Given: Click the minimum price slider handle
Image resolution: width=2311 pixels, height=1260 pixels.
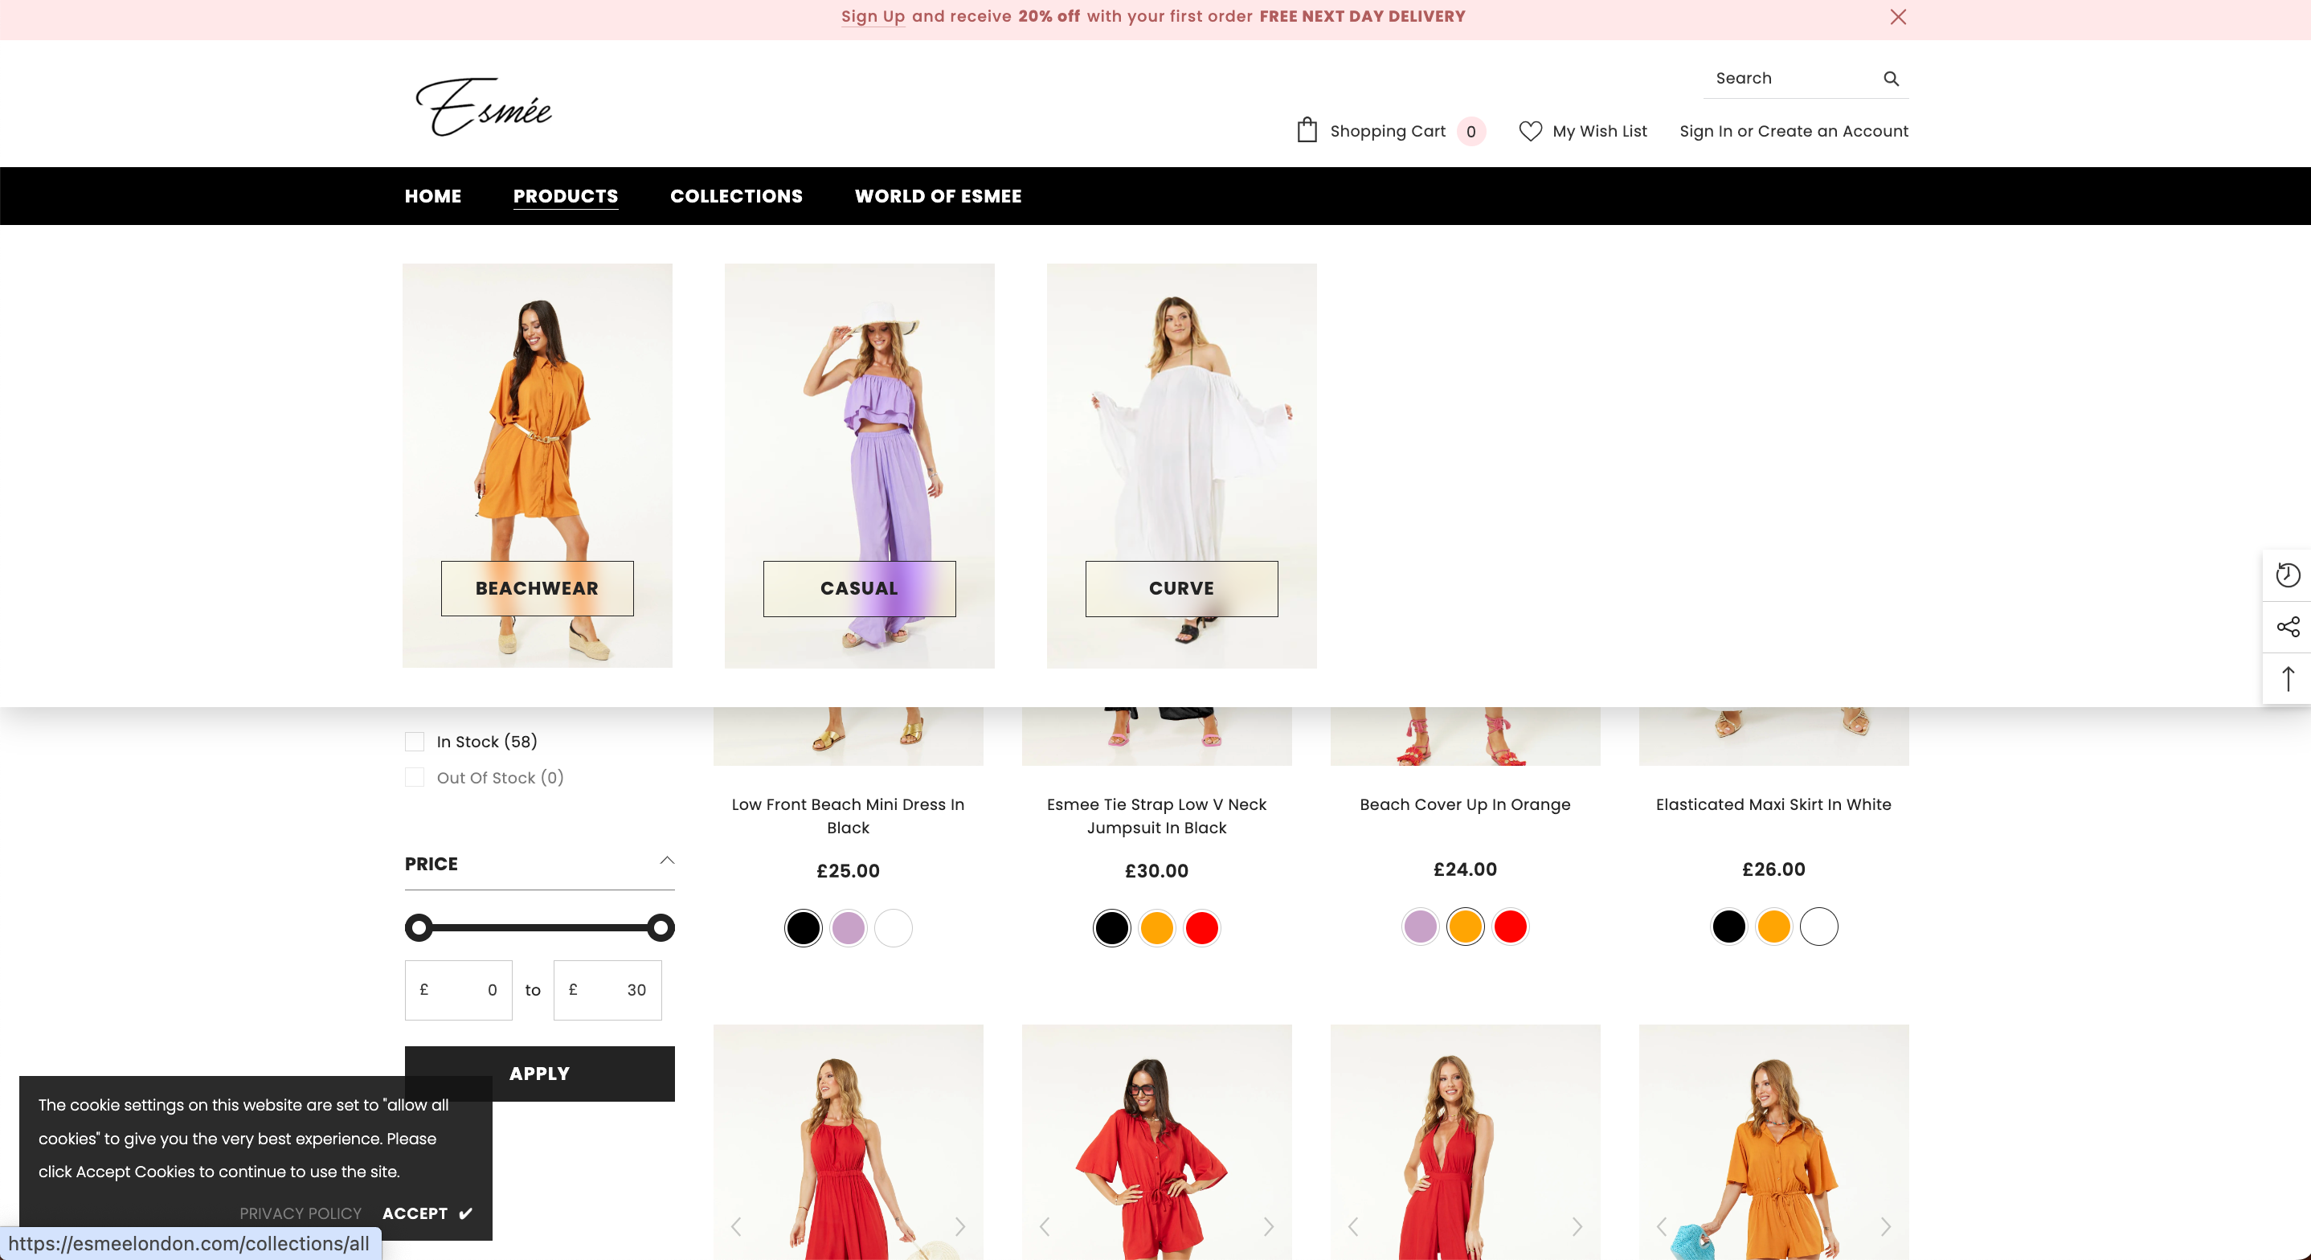Looking at the screenshot, I should tap(418, 927).
